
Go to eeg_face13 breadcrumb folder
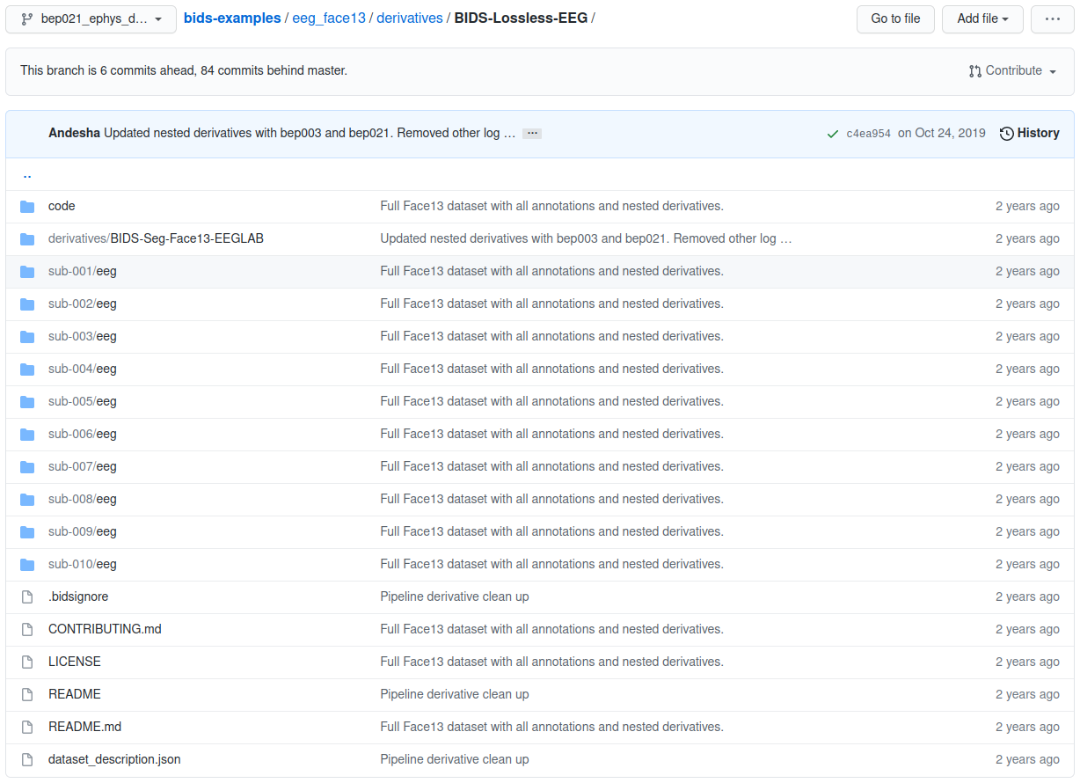coord(330,18)
